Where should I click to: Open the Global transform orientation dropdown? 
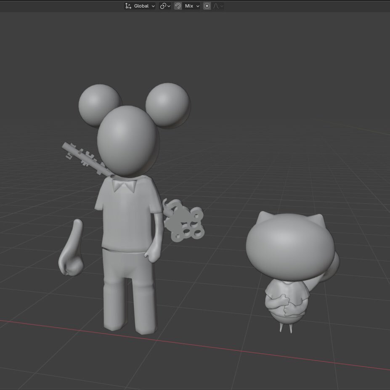[140, 6]
